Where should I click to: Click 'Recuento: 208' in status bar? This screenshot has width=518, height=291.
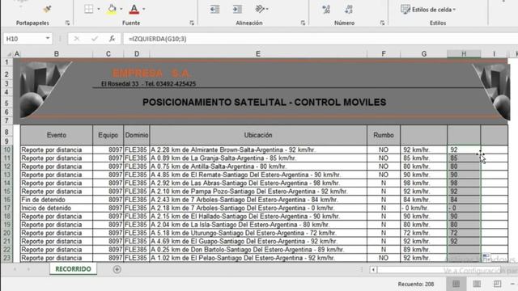[416, 284]
